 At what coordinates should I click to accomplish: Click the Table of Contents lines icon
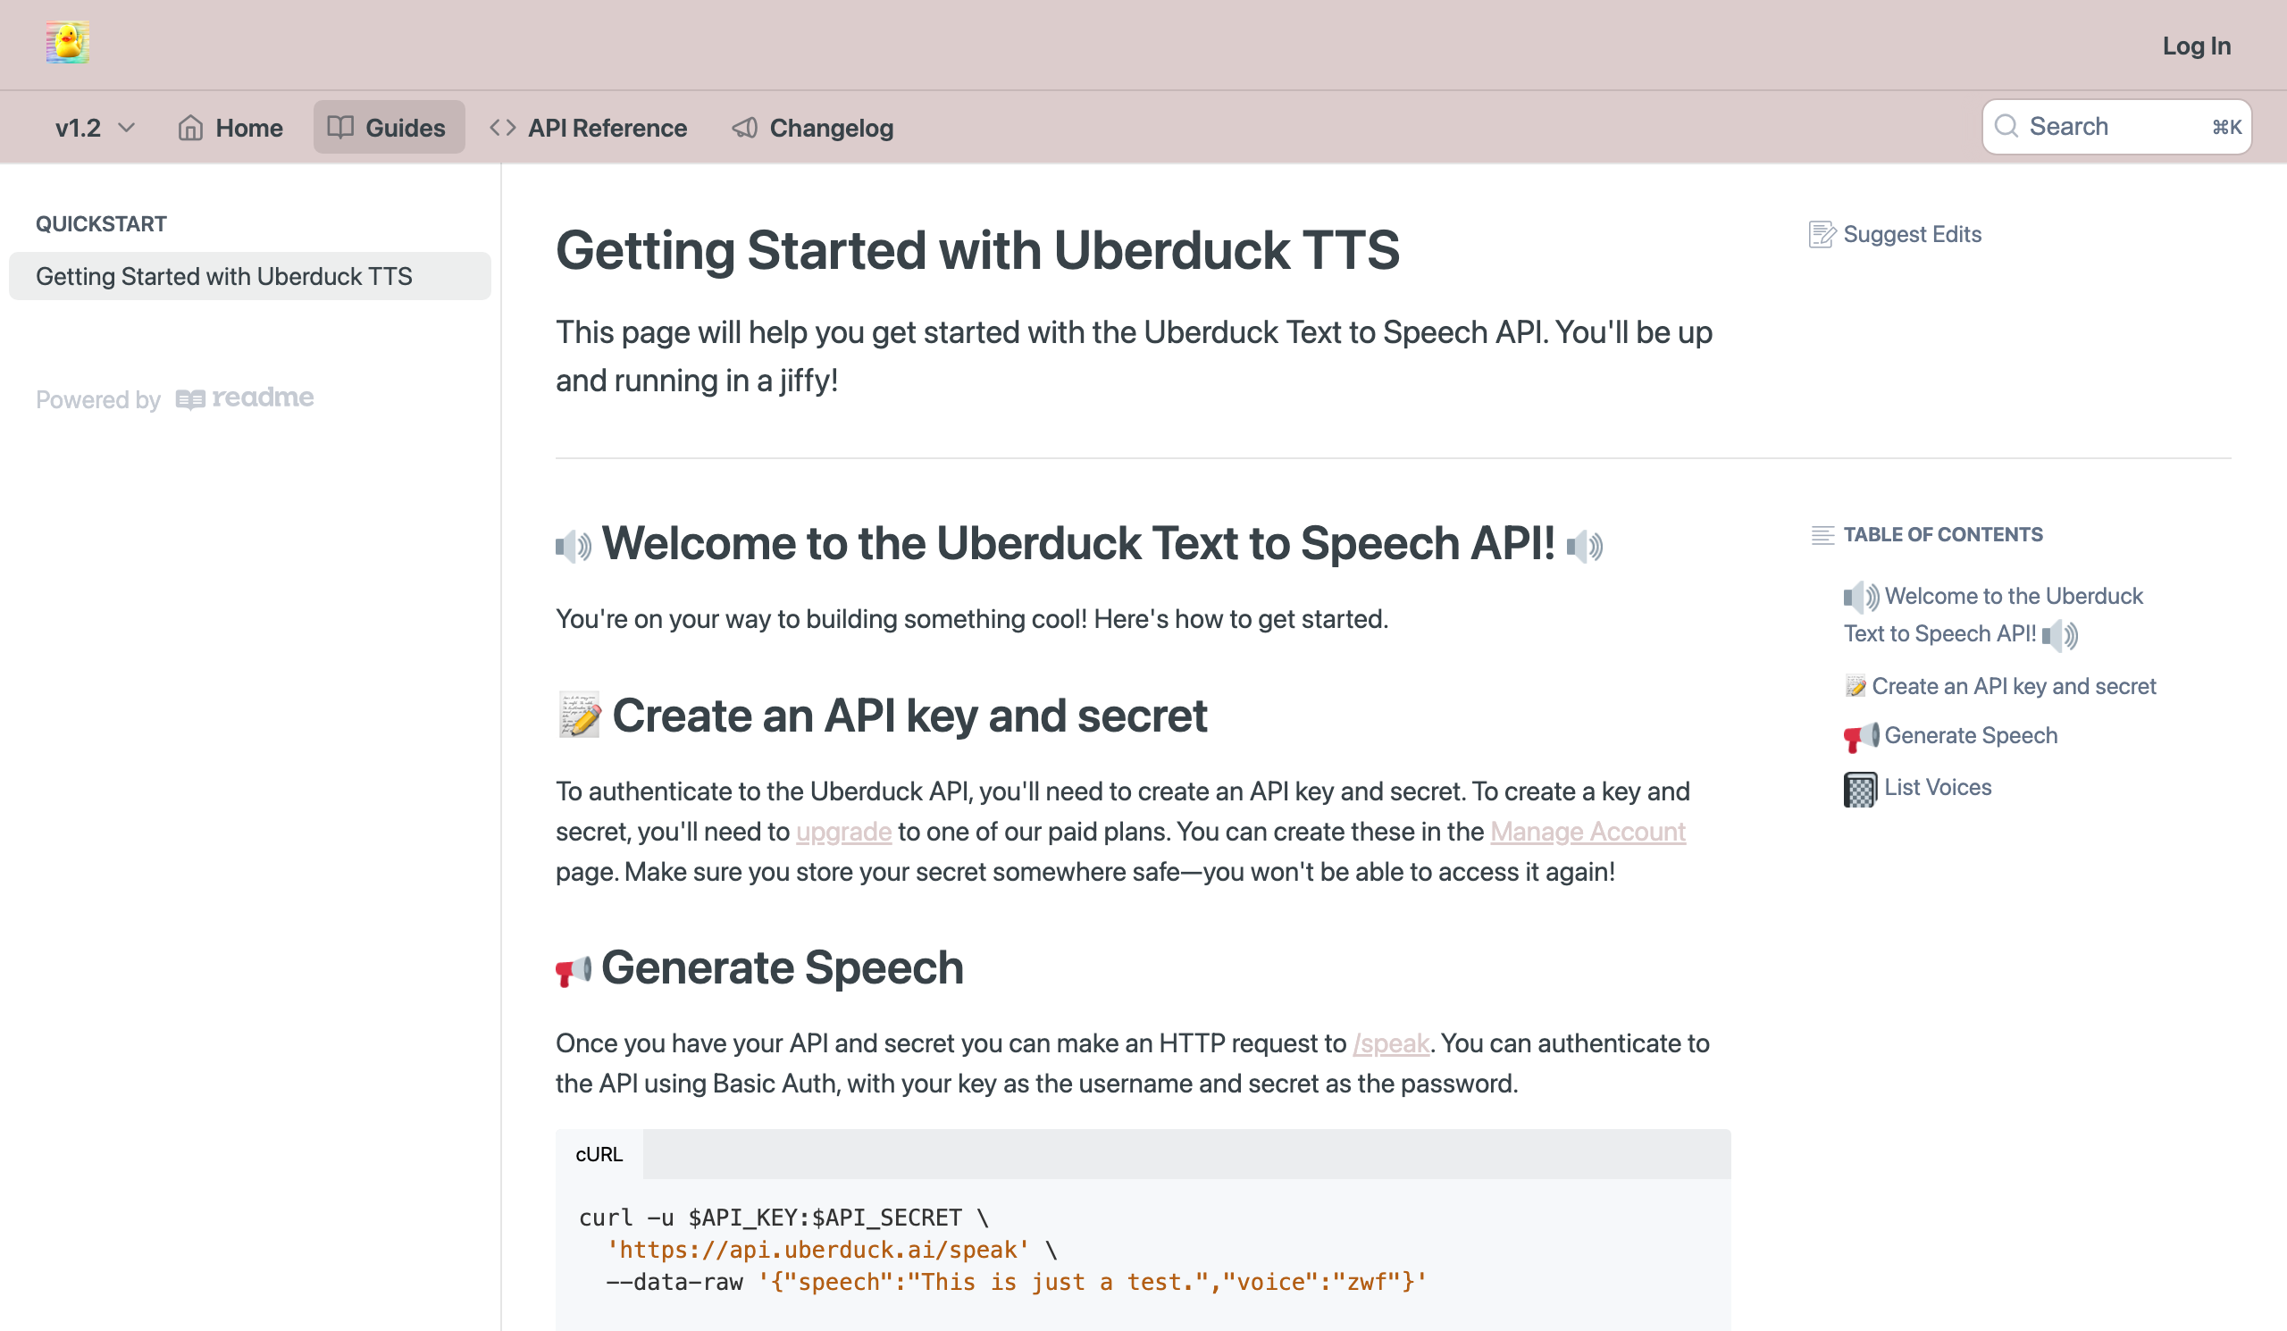(x=1822, y=534)
